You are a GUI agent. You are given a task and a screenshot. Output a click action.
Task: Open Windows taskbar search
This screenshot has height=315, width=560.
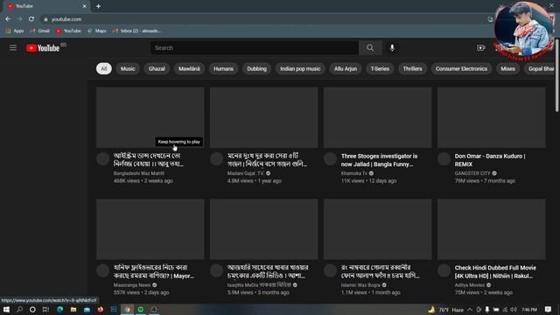19,309
